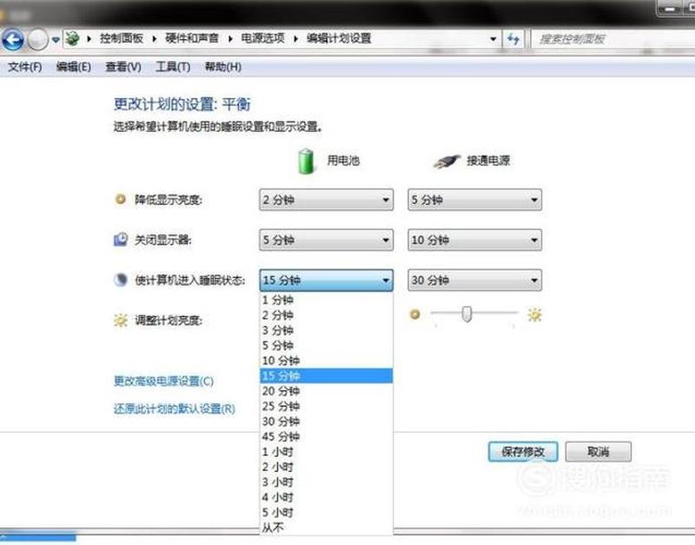The image size is (695, 545).
Task: Click the plugged-in brightness slider thumb
Action: (x=467, y=314)
